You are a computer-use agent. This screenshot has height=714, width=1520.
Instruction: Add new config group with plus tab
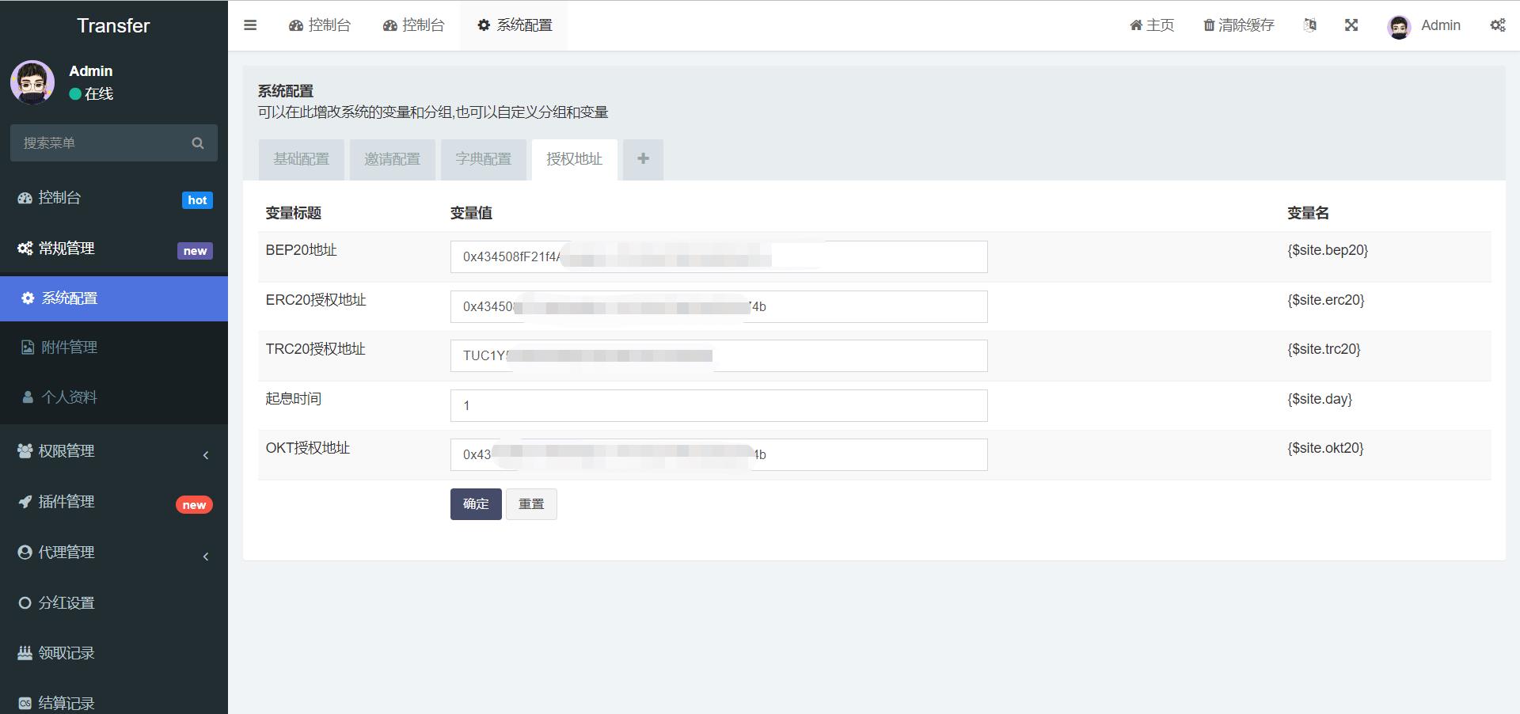[643, 159]
